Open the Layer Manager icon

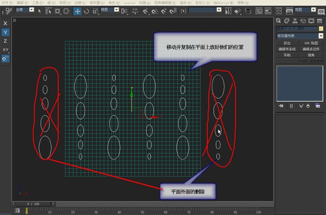[x=248, y=11]
